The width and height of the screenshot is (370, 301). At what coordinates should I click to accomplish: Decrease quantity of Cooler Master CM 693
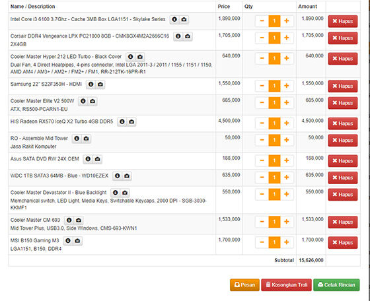[262, 222]
